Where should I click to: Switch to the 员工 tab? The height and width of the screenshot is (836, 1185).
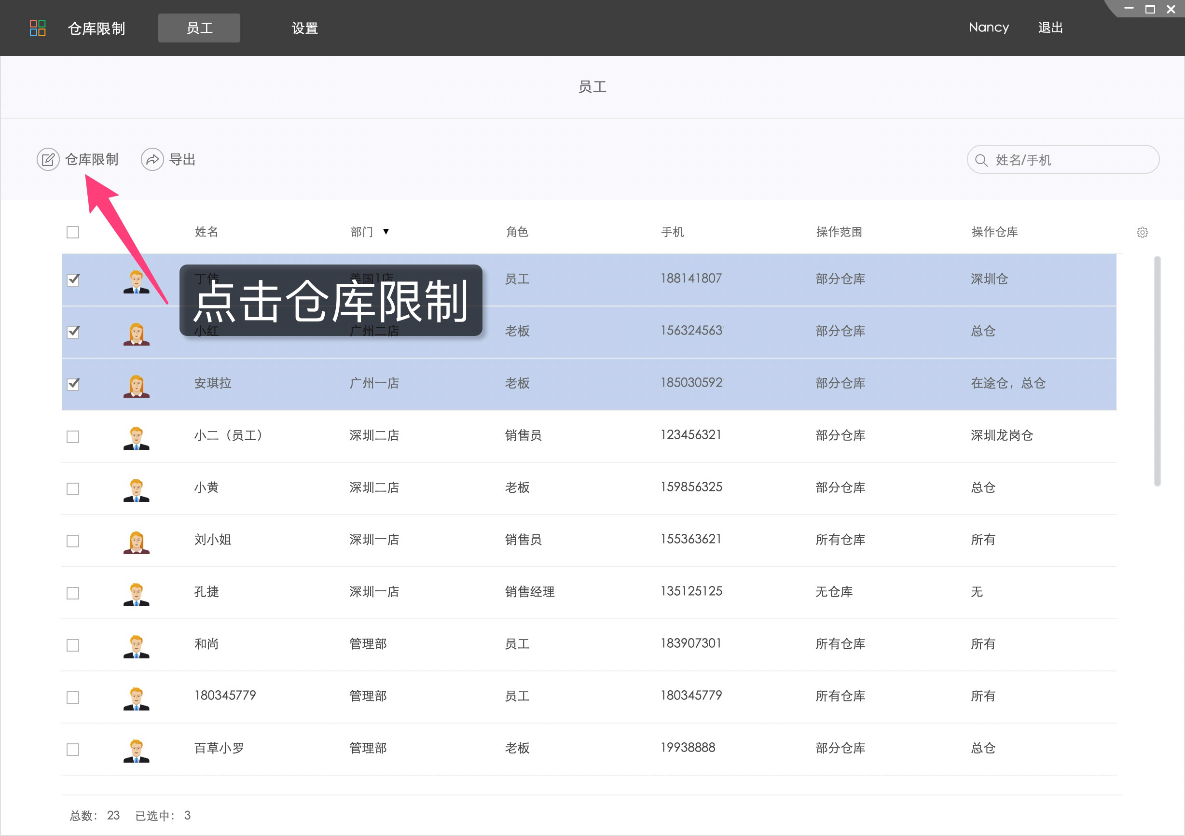point(199,28)
